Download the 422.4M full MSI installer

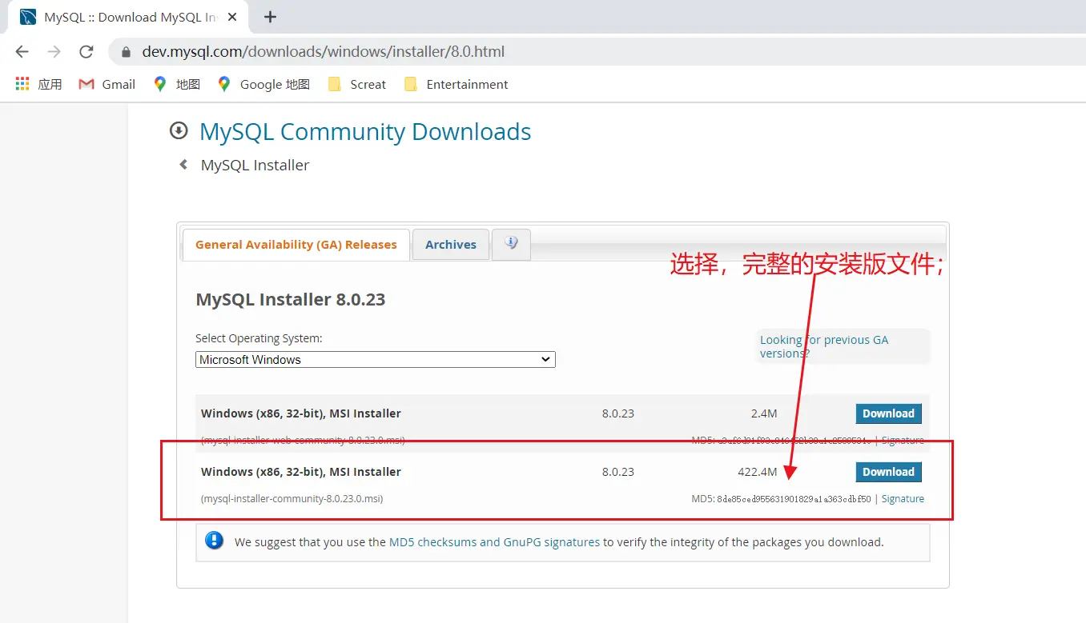point(888,472)
